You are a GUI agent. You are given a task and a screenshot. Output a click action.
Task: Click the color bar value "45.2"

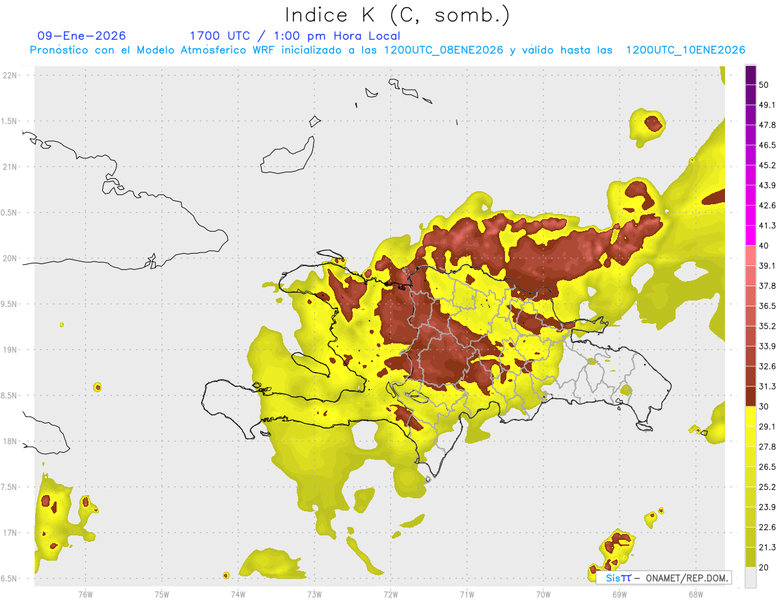click(x=767, y=165)
